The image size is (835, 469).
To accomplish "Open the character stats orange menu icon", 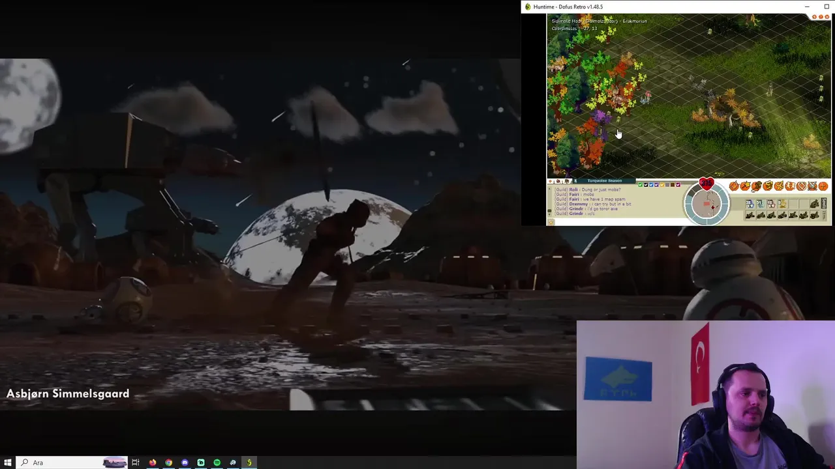I will tap(734, 186).
